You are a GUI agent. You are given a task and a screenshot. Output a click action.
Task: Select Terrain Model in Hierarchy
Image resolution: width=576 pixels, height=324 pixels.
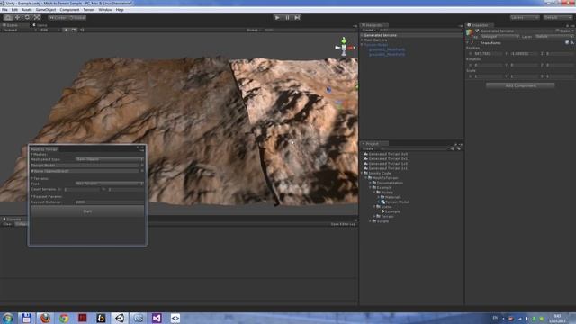pyautogui.click(x=376, y=45)
